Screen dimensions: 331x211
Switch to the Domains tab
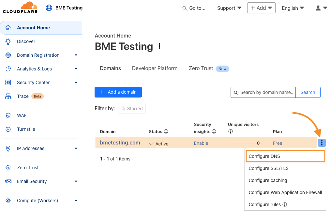(x=111, y=68)
